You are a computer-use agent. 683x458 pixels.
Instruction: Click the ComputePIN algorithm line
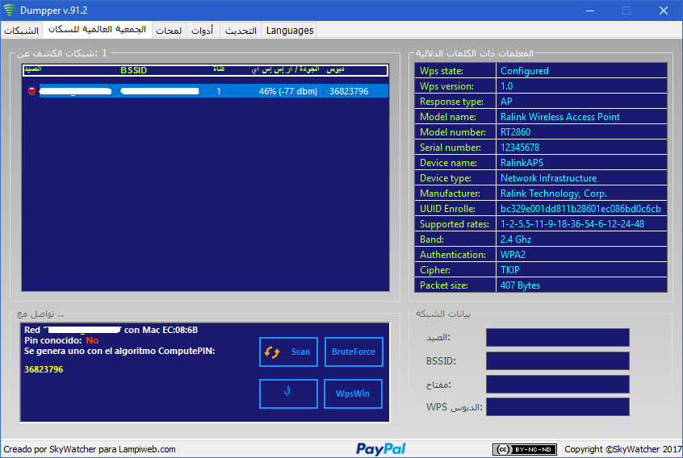click(119, 351)
